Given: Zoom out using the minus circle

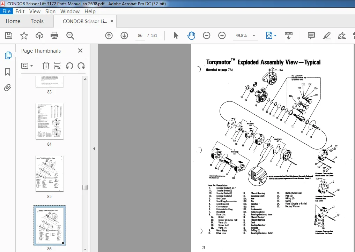Looking at the screenshot, I should point(207,36).
